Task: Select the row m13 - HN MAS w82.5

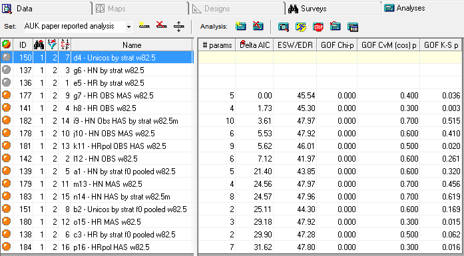Action: click(x=97, y=184)
